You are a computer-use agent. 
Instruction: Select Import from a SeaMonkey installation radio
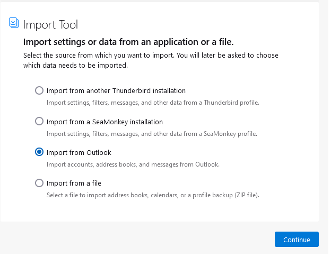click(x=39, y=122)
